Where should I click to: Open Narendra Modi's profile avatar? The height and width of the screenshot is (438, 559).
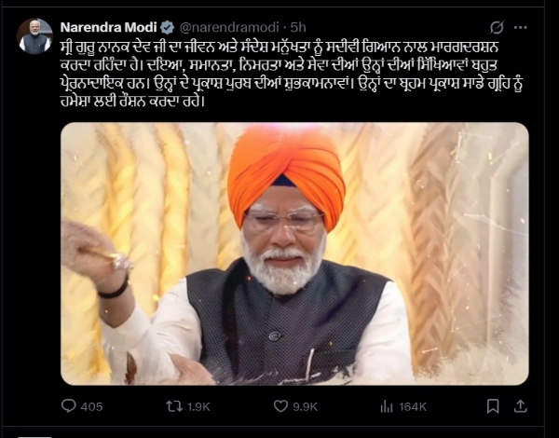35,36
